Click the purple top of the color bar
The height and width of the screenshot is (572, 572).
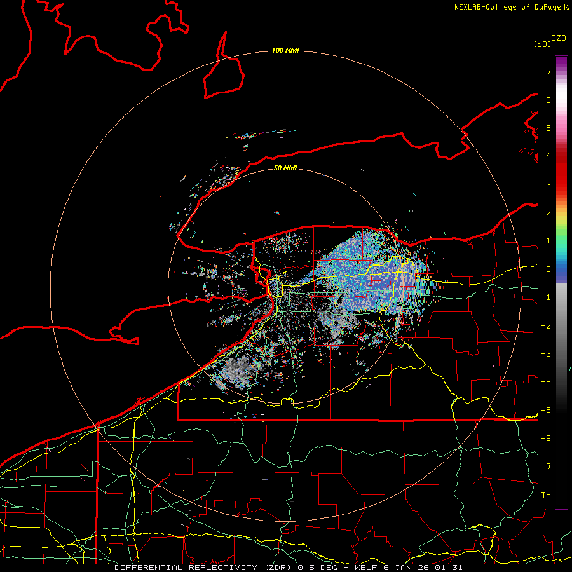(561, 63)
